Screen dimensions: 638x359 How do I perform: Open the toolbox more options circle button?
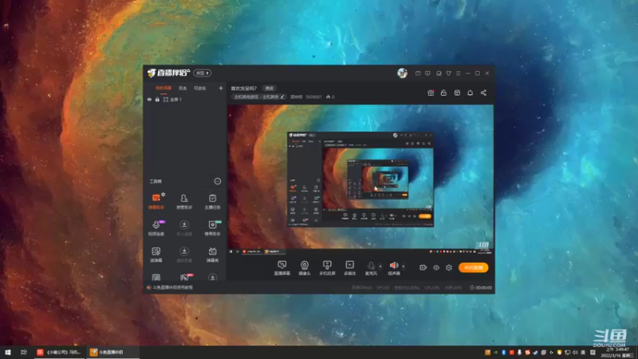point(218,181)
